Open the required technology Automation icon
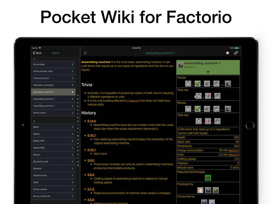The width and height of the screenshot is (272, 204). [x=208, y=178]
